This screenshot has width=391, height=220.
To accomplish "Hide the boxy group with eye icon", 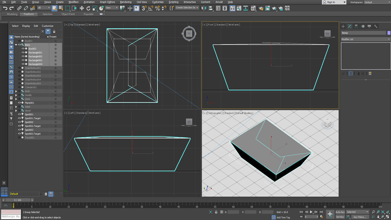I will point(19,45).
